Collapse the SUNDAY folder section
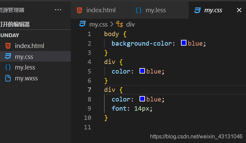Image resolution: width=246 pixels, height=143 pixels. (35, 35)
